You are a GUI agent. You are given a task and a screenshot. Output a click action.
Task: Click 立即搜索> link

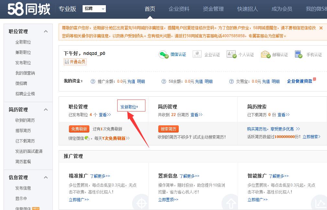click(x=311, y=137)
